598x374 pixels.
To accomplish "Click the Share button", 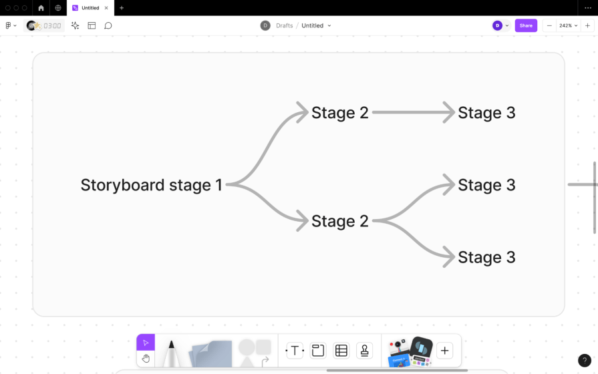I will coord(526,25).
